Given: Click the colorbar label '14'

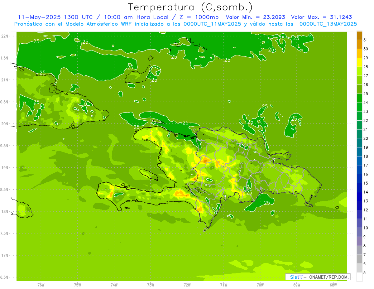Looking at the screenshot, I should [x=366, y=192].
